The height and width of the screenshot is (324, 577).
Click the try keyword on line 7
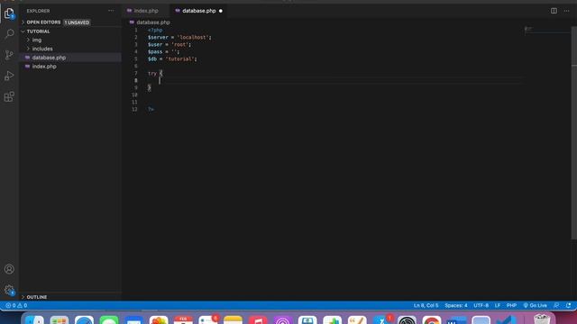click(x=152, y=74)
